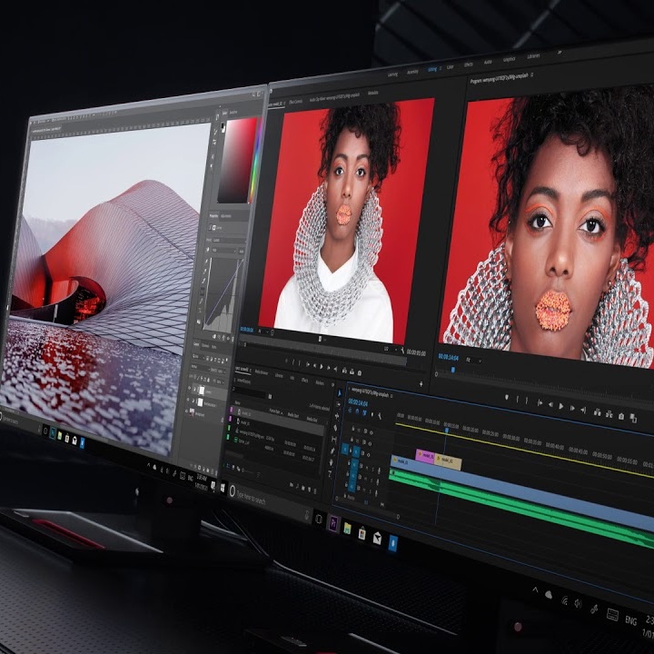This screenshot has height=654, width=654.
Task: Toggle lock on the top video track
Action: click(x=353, y=429)
